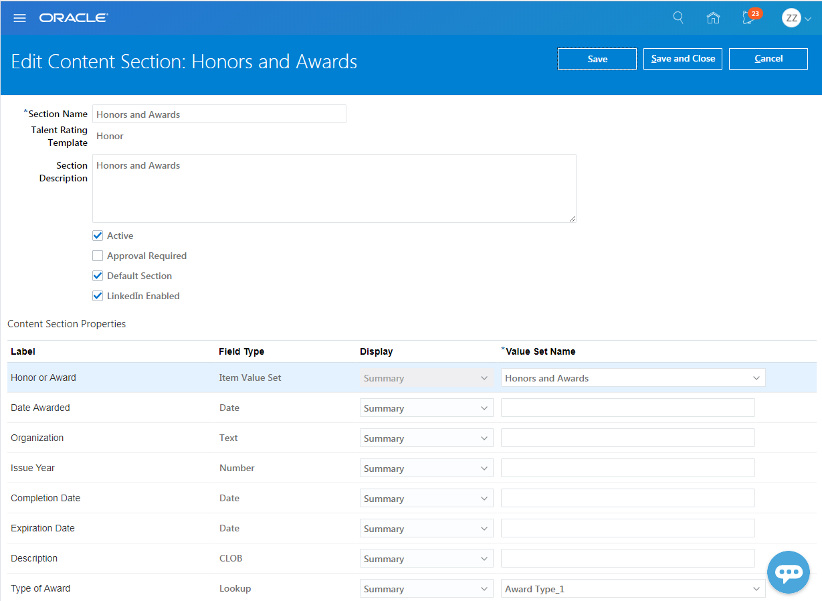Click the Section Description text area

(334, 187)
